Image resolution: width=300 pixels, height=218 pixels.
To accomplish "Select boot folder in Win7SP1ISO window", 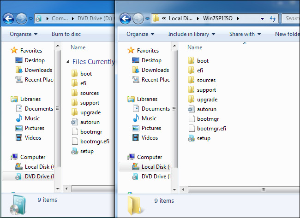I will coord(198,61).
